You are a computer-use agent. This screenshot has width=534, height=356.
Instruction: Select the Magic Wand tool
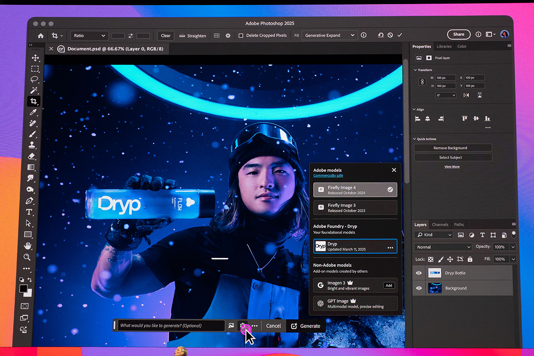coord(34,91)
